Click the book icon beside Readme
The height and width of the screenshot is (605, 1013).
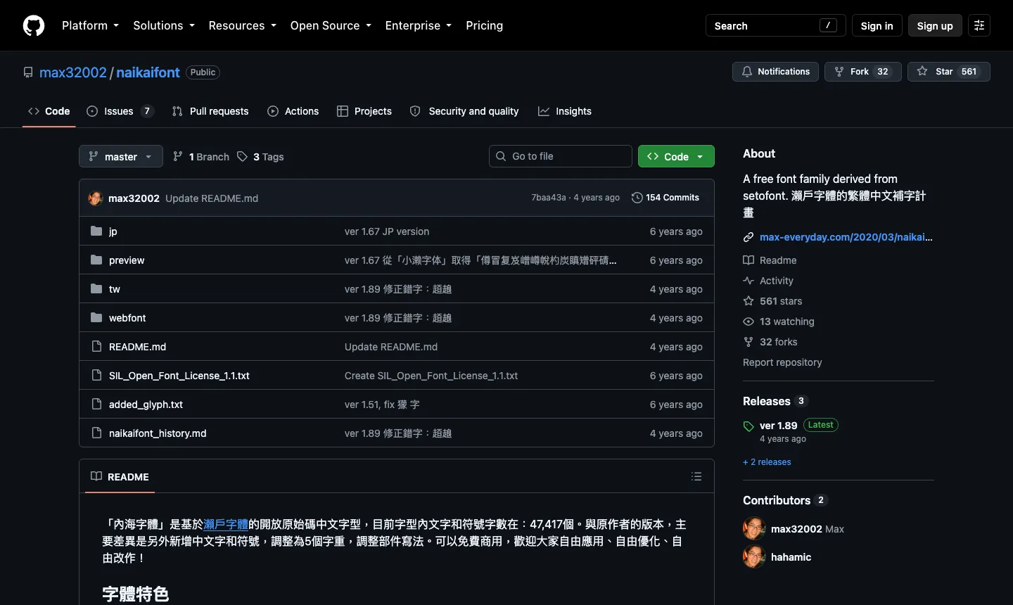click(748, 260)
